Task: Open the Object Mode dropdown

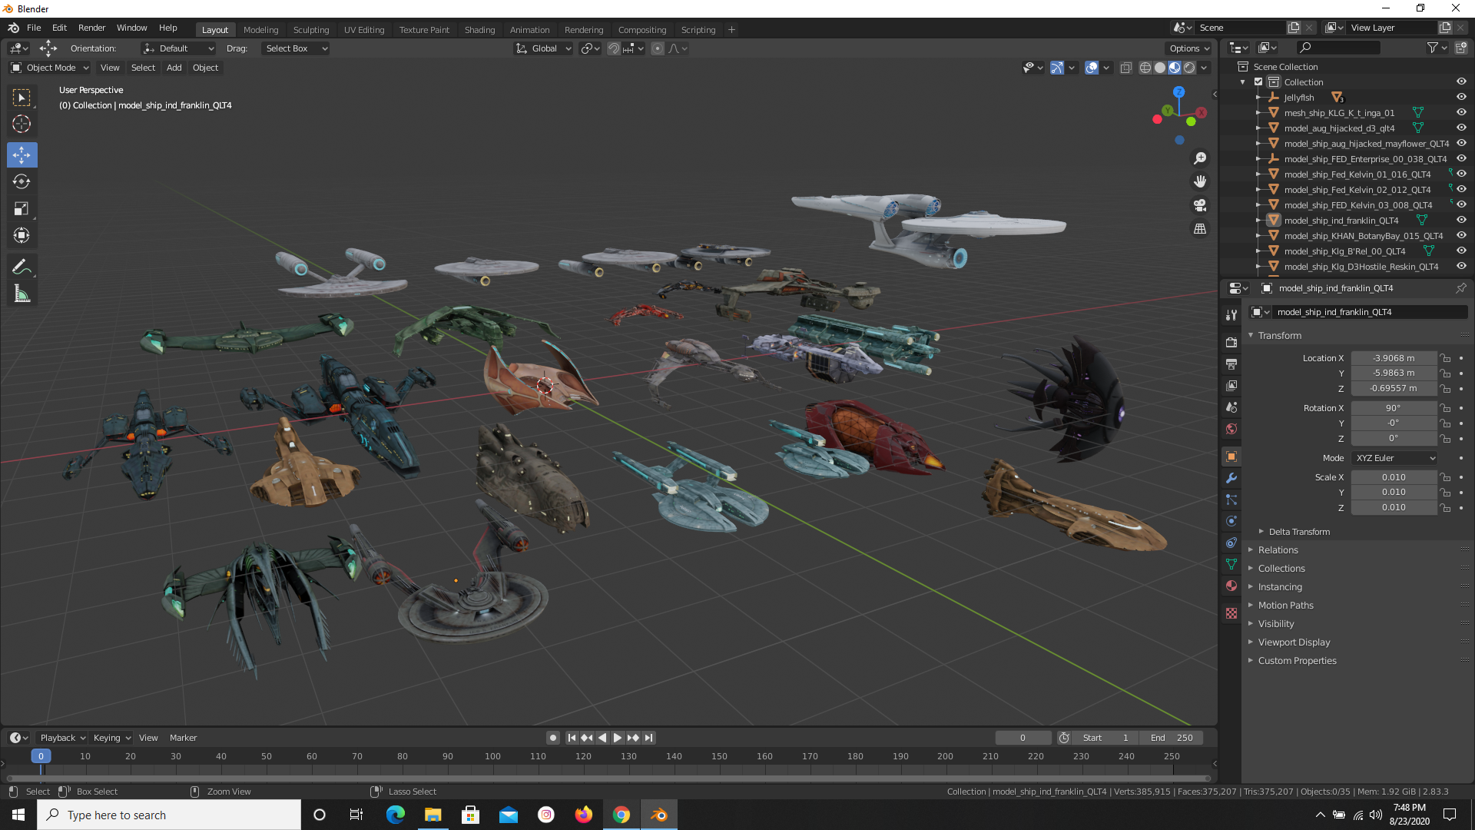Action: coord(50,68)
